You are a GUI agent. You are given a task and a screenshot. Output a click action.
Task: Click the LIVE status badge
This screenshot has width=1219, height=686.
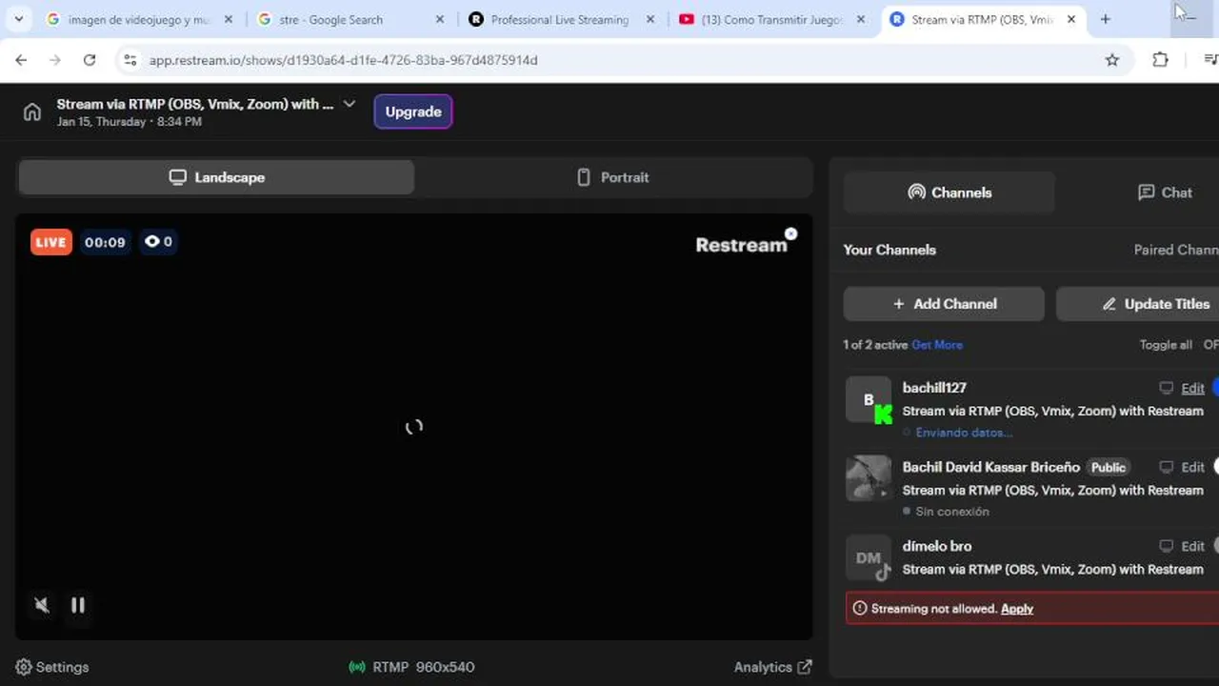[x=51, y=242]
